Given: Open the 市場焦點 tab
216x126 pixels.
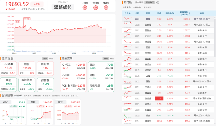Looking at the screenshot, I should point(137,7).
